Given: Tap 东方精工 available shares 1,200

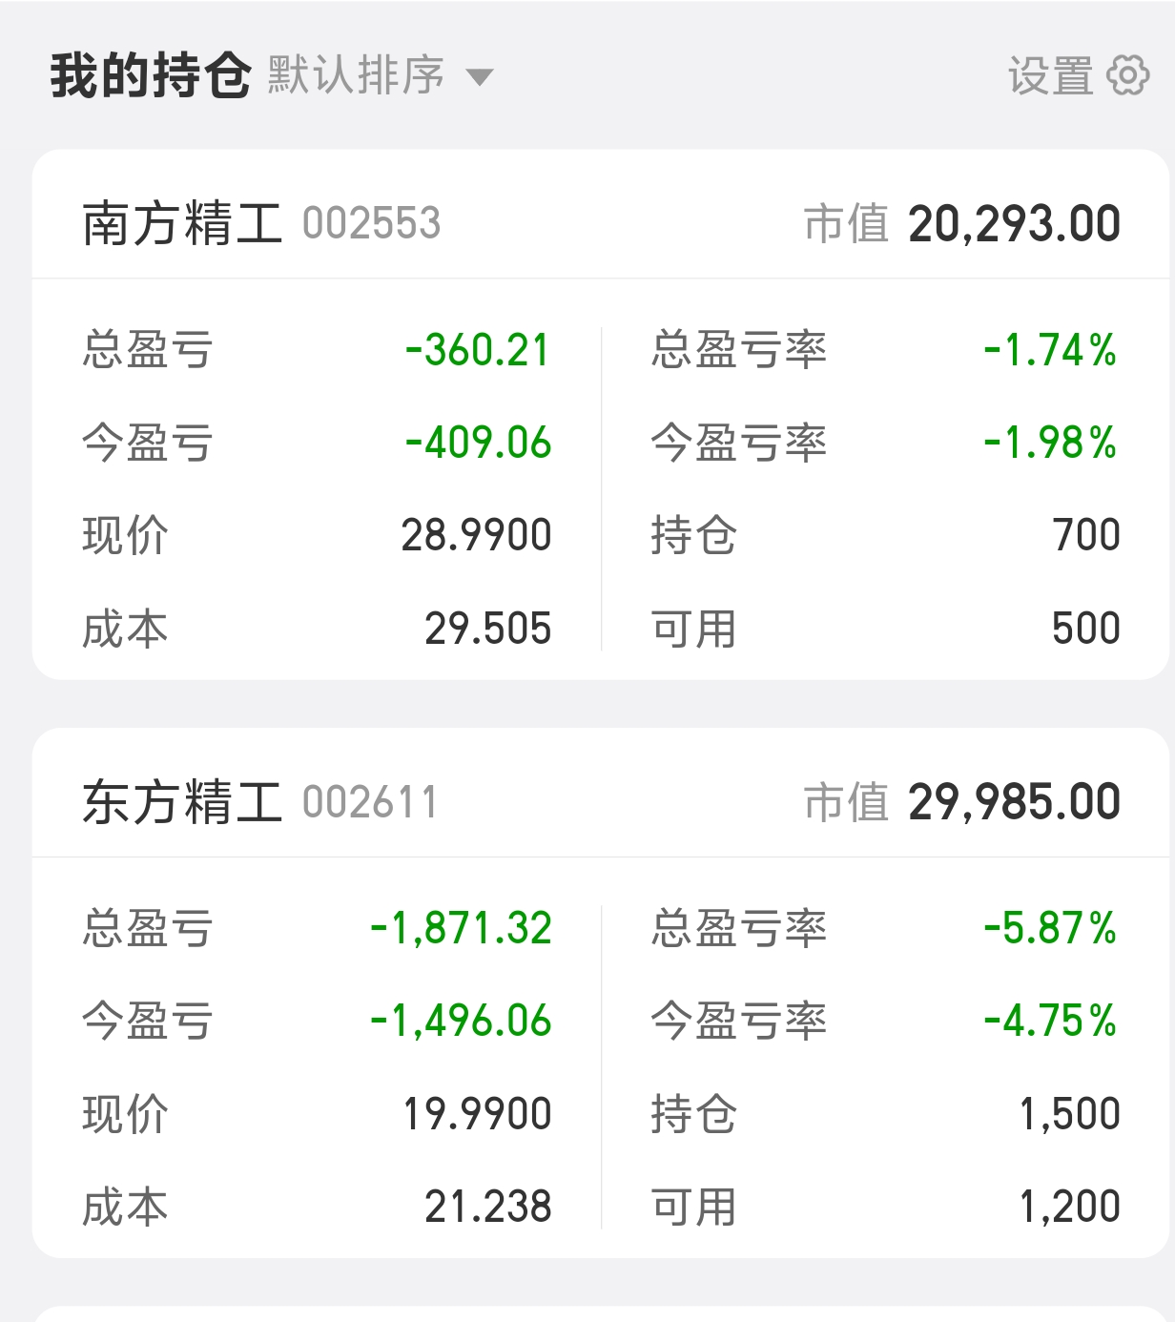Looking at the screenshot, I should 1070,1207.
